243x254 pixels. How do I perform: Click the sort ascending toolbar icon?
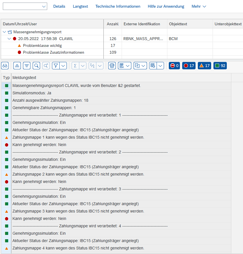tap(17, 66)
